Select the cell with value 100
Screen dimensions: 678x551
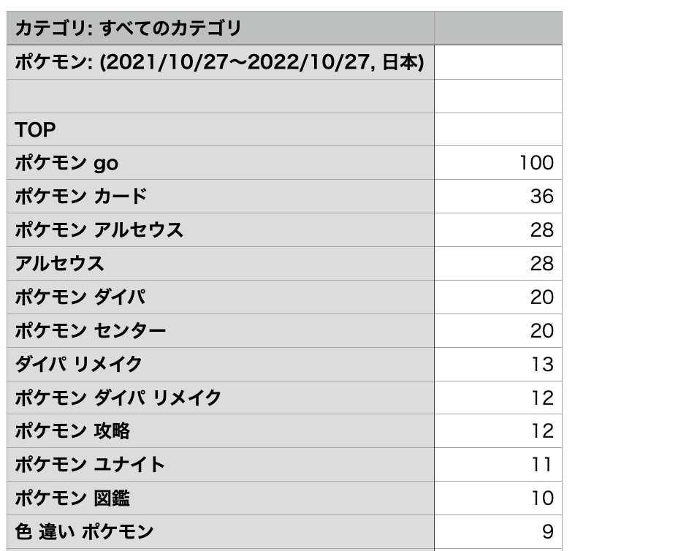point(498,163)
